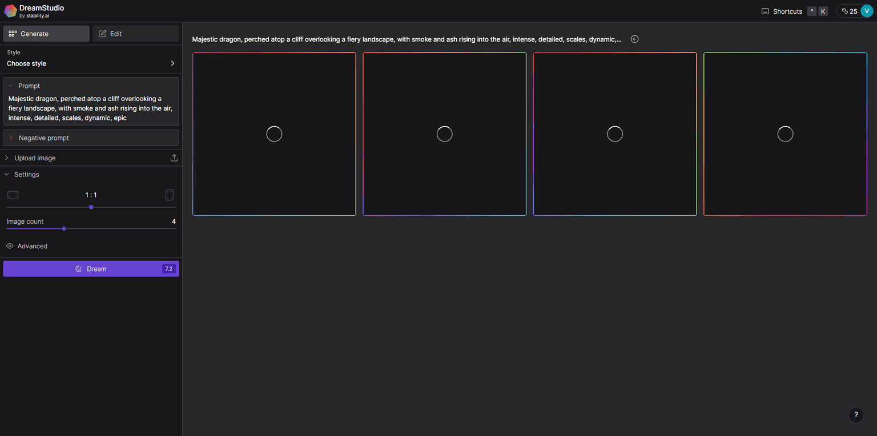Click the portrait aspect ratio icon
The height and width of the screenshot is (436, 877).
tap(169, 195)
